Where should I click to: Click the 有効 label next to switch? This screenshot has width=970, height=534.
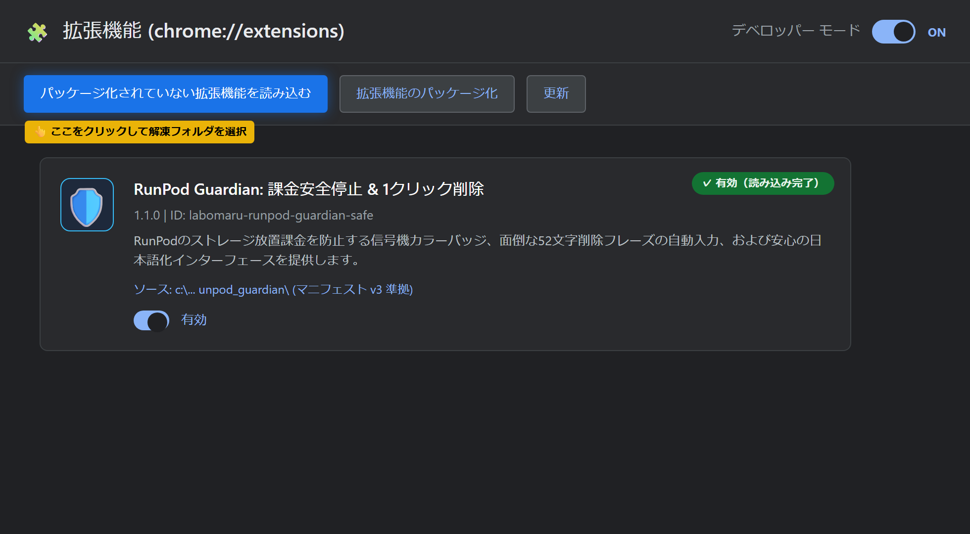(x=194, y=320)
